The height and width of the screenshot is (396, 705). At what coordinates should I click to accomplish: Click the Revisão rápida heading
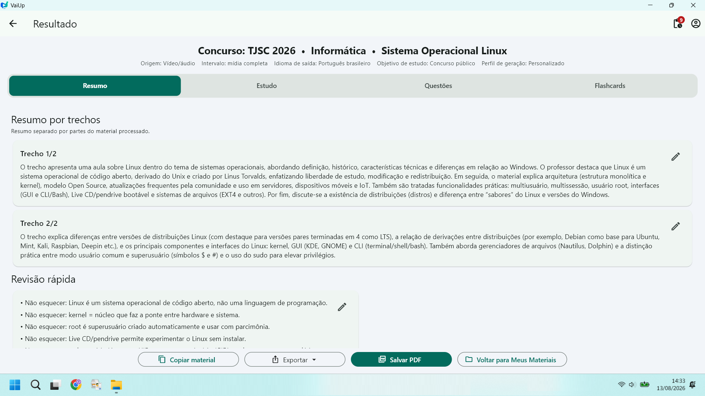pyautogui.click(x=43, y=279)
